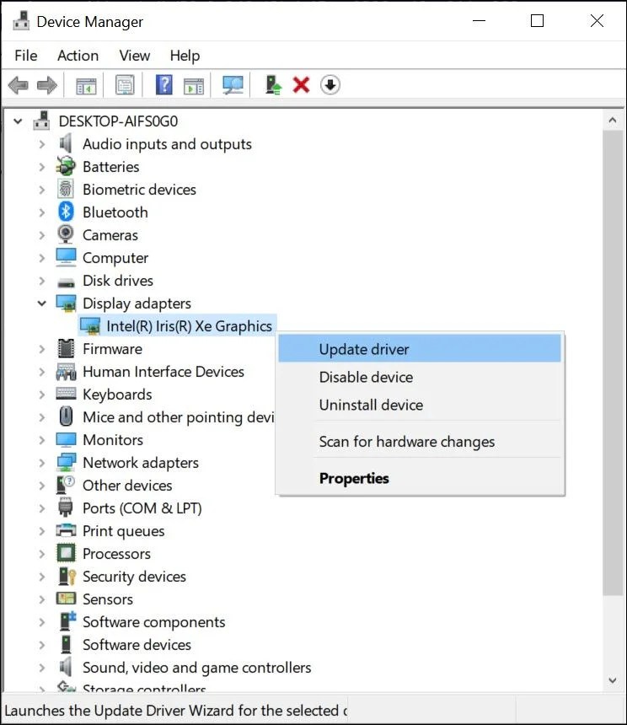The height and width of the screenshot is (725, 627).
Task: Expand the Bluetooth category
Action: point(41,212)
